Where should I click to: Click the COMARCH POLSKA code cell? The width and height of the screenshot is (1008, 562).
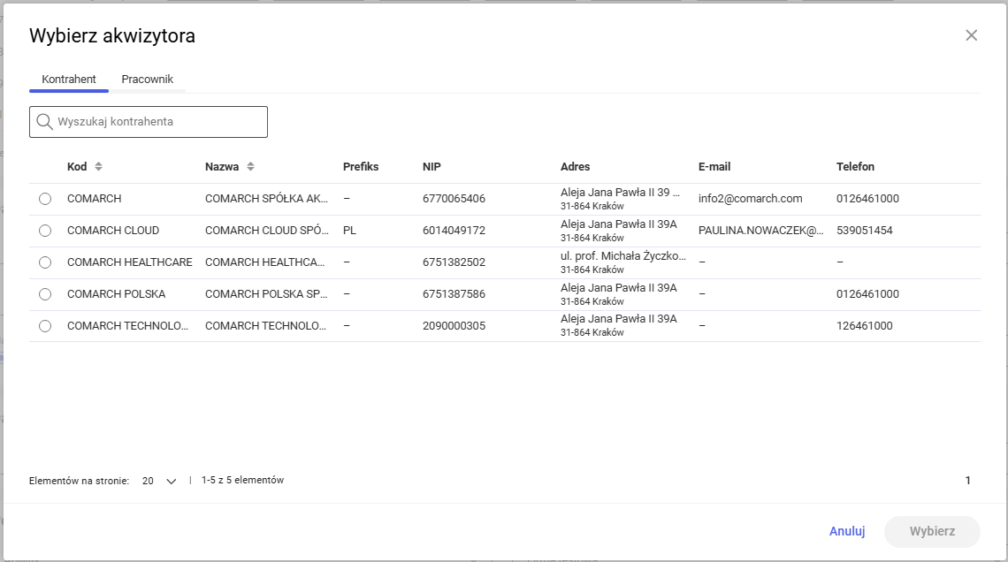pyautogui.click(x=117, y=294)
